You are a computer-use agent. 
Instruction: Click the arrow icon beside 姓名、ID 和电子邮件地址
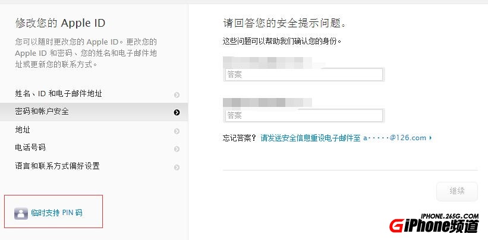click(x=177, y=94)
